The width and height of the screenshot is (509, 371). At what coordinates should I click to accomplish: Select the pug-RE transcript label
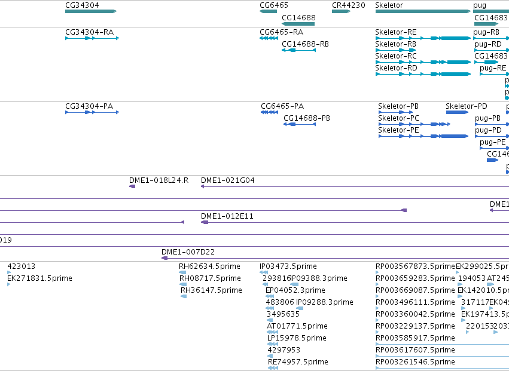(493, 68)
